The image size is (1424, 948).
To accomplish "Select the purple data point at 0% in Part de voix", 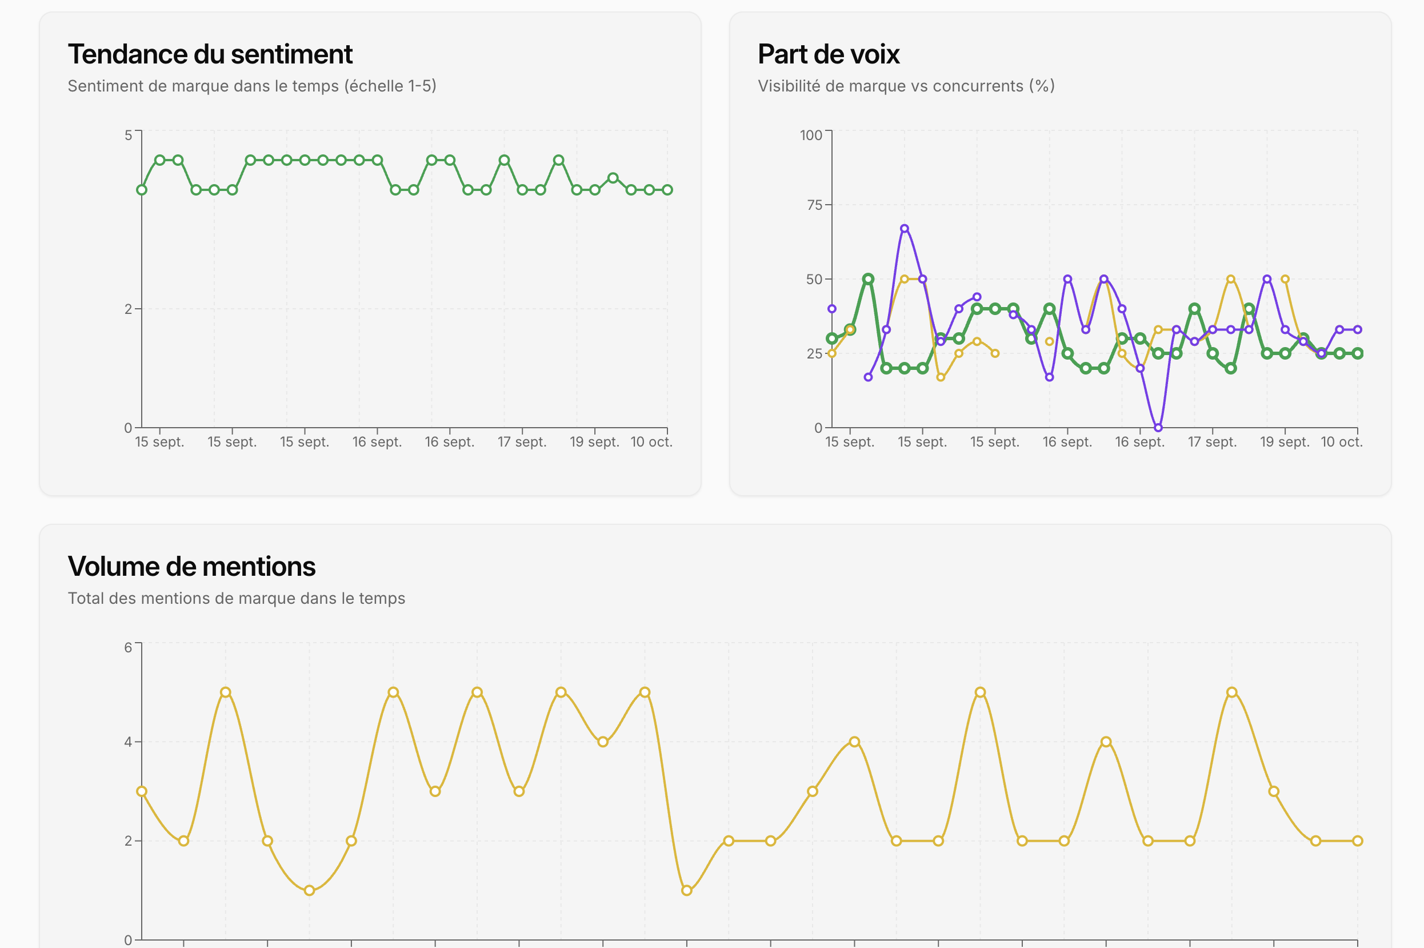I will click(1158, 428).
